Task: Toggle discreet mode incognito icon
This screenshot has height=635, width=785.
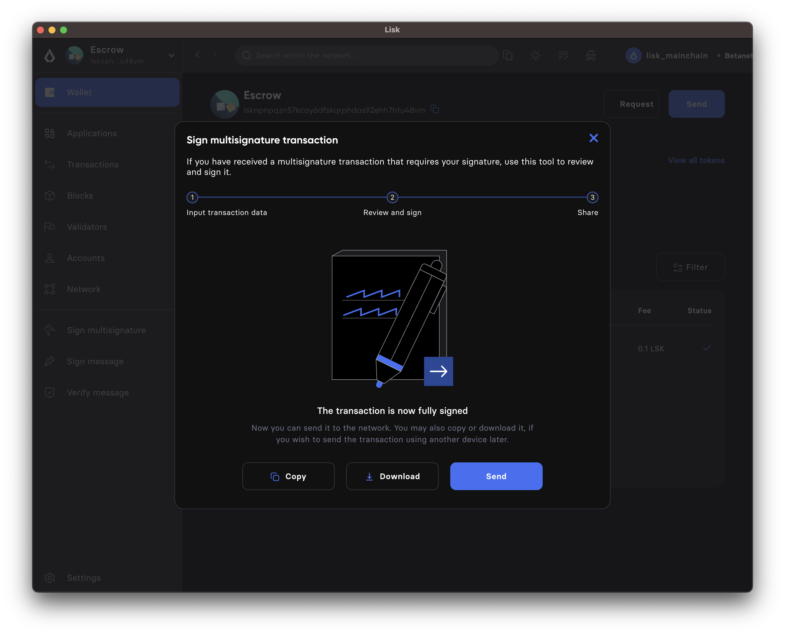Action: click(x=591, y=55)
